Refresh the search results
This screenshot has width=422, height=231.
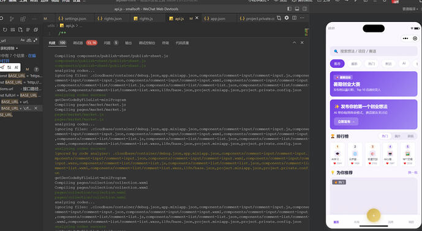tap(5, 30)
